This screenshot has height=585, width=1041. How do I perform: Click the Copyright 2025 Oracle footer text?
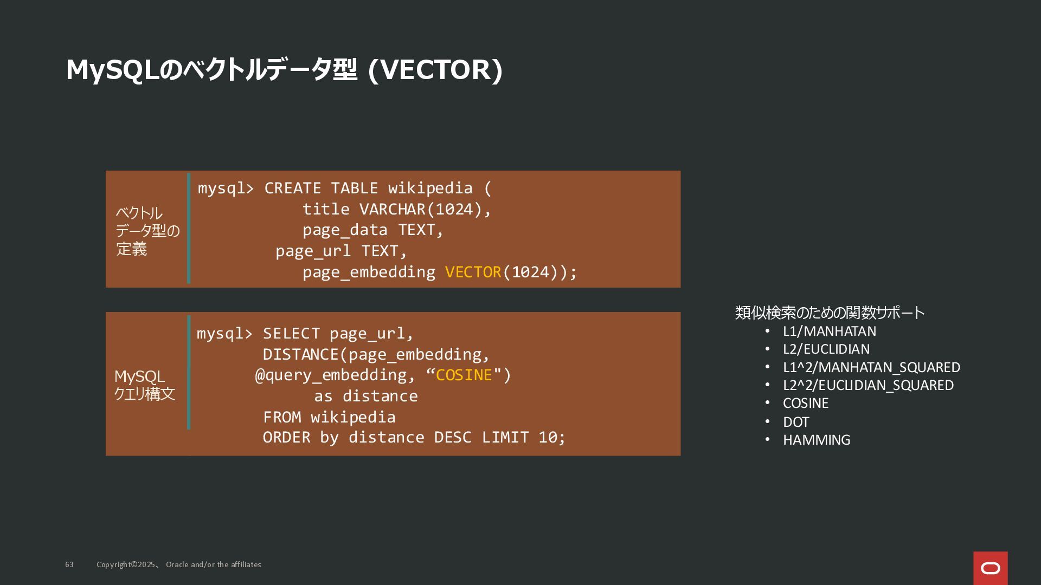[x=179, y=564]
